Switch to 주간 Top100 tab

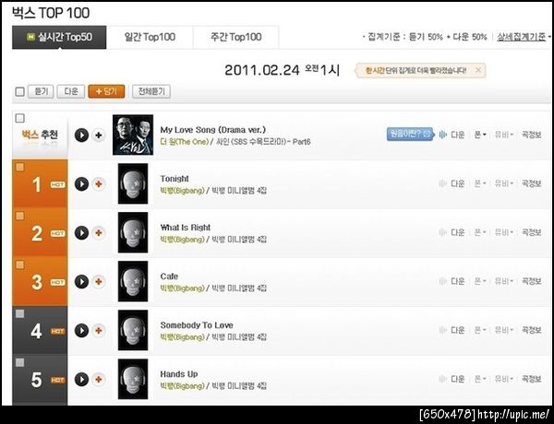tap(236, 37)
